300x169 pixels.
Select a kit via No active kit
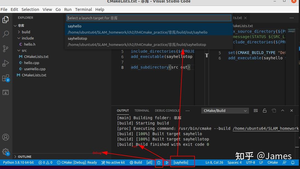pos(113,163)
